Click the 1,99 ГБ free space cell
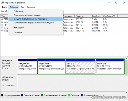The height and width of the screenshot is (101, 128). click(x=95, y=25)
